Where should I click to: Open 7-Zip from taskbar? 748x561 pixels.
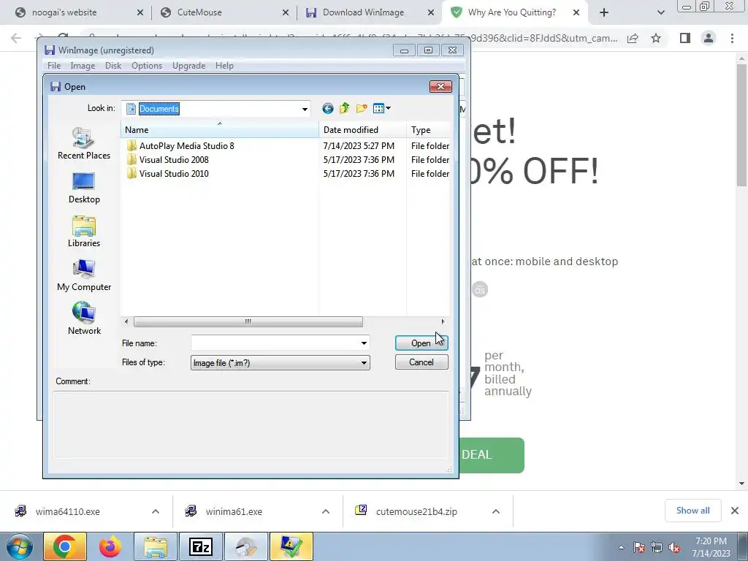[x=200, y=546]
